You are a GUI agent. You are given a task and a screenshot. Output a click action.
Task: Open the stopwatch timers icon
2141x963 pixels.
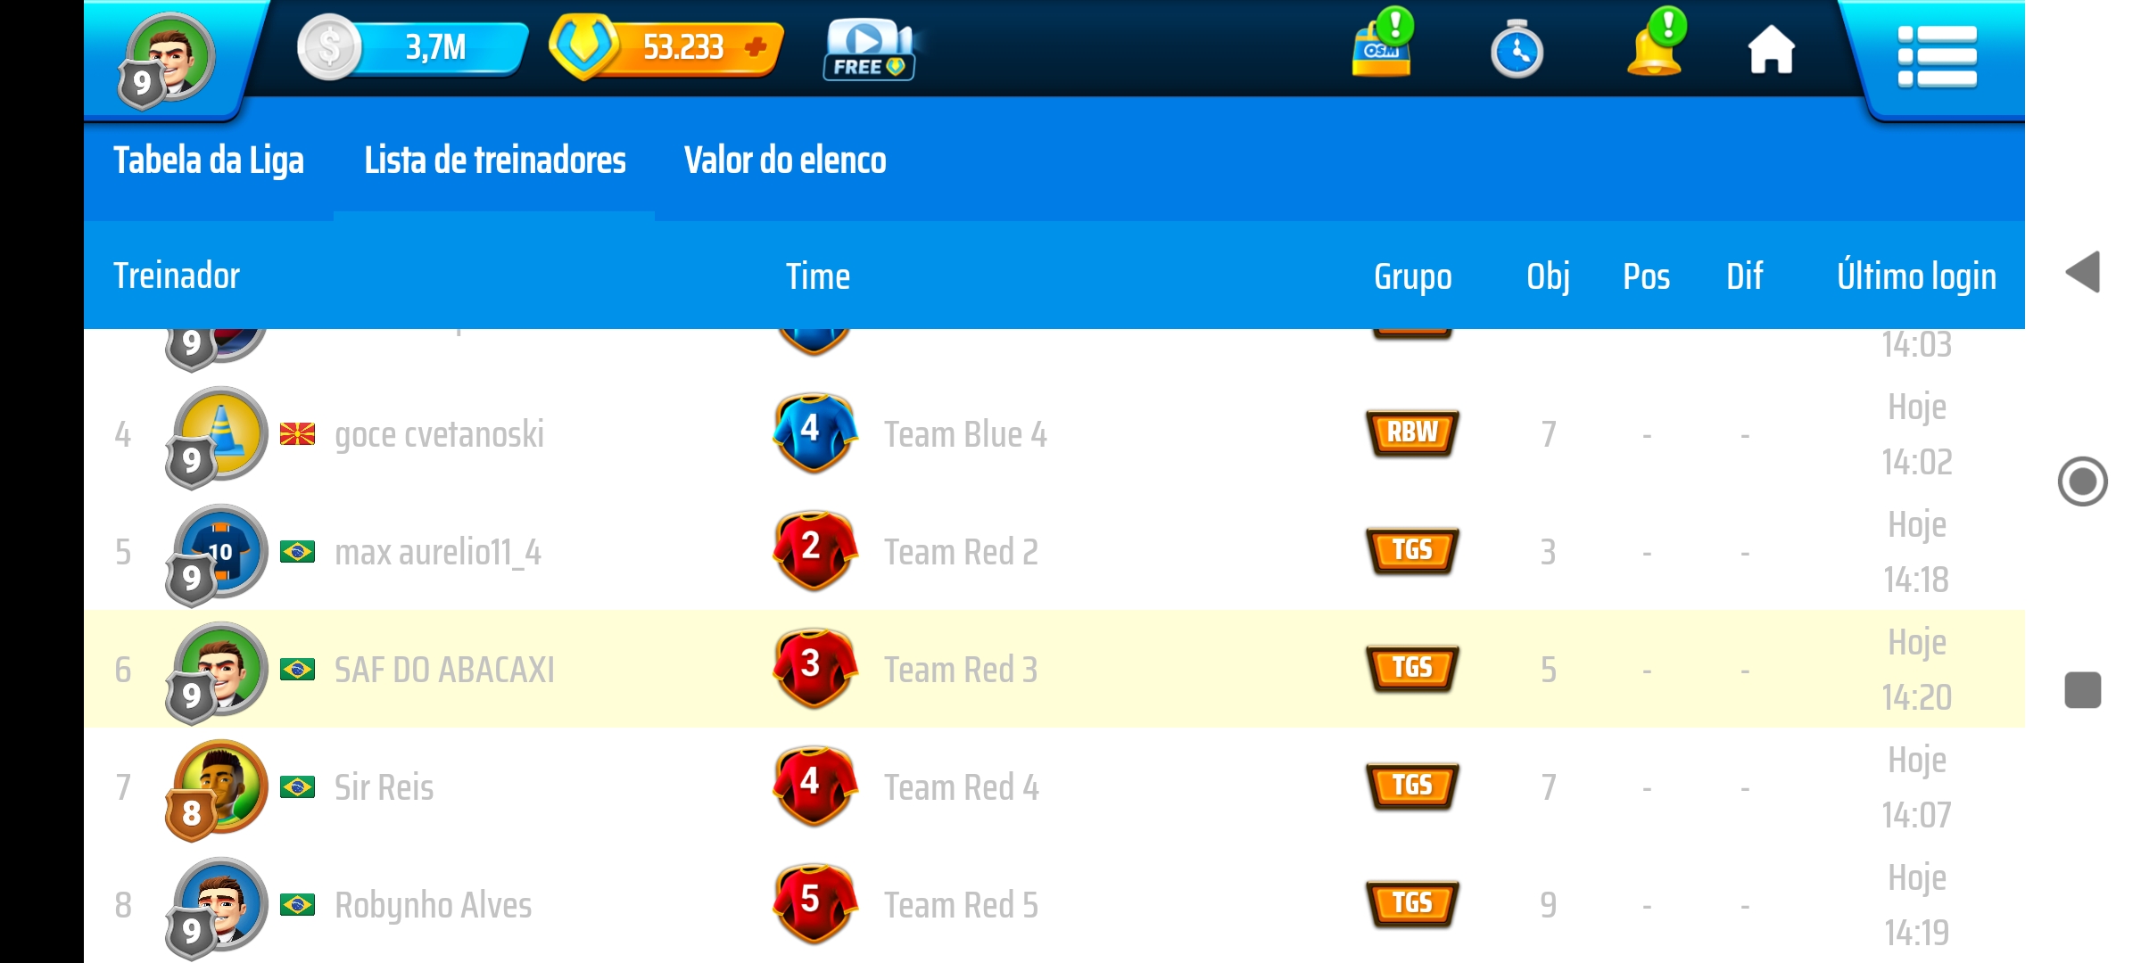click(1517, 49)
